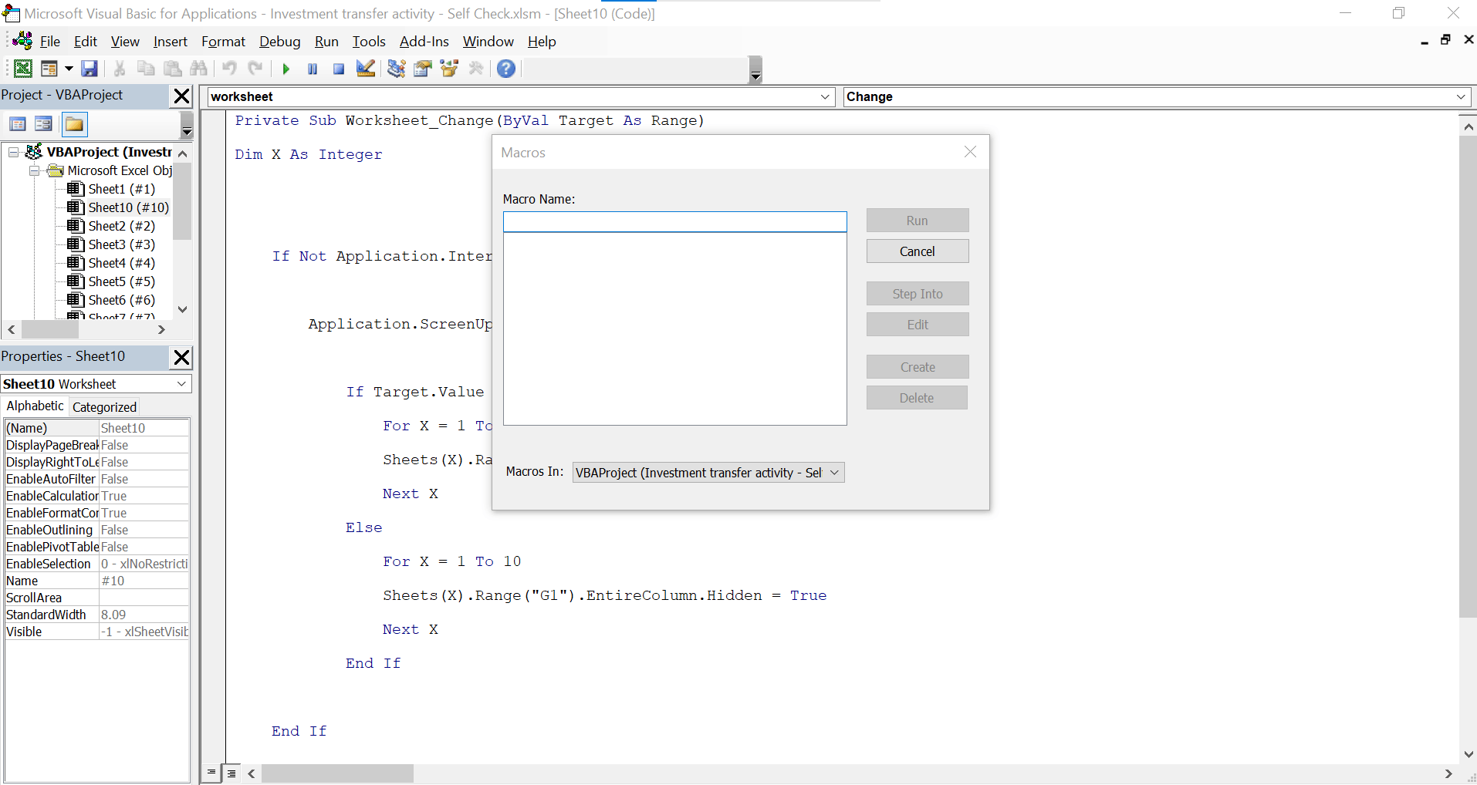The height and width of the screenshot is (785, 1477).
Task: Click Cancel in the Macros dialog
Action: [x=918, y=251]
